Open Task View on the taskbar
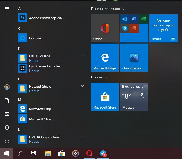The width and height of the screenshot is (182, 159). [34, 153]
